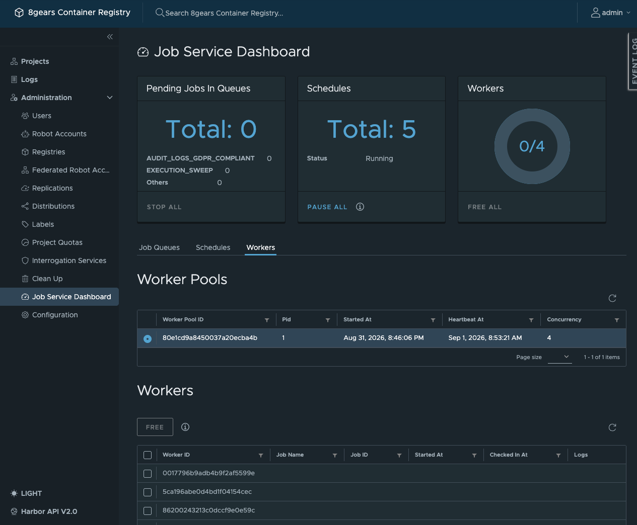Click the Labels tag icon
Screen dimensions: 637x525
(25, 224)
